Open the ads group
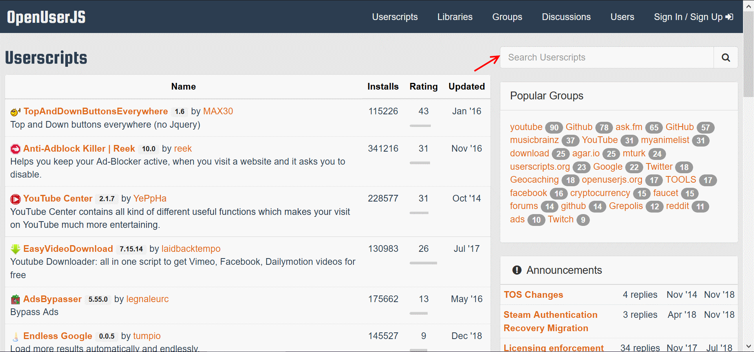The image size is (754, 352). coord(517,219)
